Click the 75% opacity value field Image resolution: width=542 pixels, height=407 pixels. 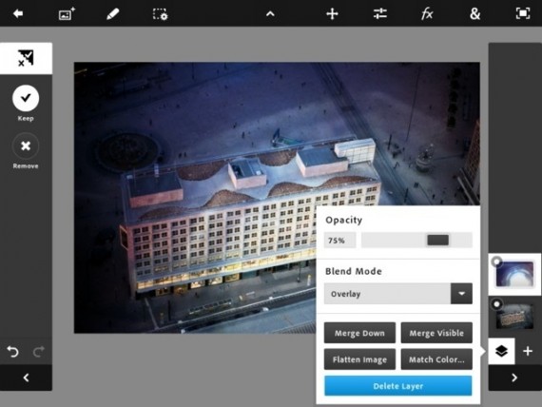[x=339, y=241]
